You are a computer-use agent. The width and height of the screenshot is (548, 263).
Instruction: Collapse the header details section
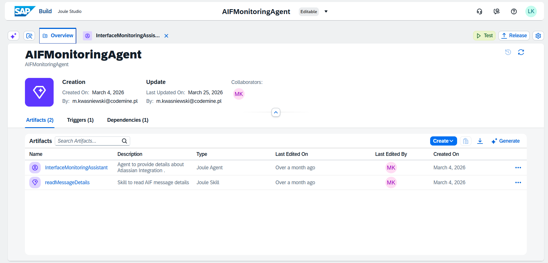click(276, 112)
